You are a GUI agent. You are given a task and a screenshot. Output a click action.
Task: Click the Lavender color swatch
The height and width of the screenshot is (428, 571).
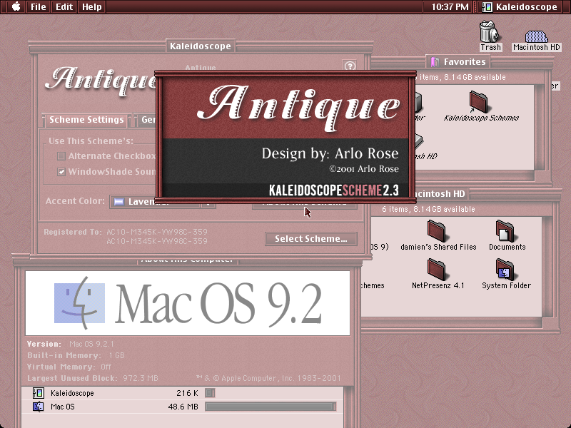coord(118,202)
